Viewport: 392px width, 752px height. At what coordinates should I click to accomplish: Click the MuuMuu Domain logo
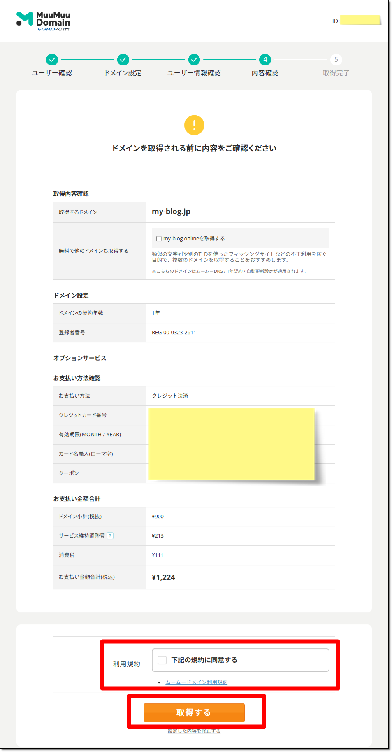[43, 21]
